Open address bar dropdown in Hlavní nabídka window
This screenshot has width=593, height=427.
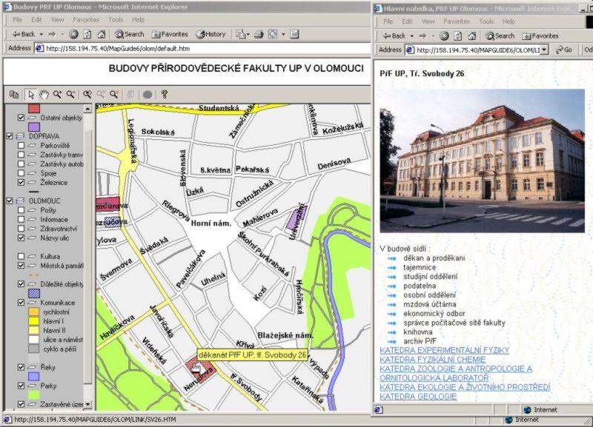(x=544, y=50)
